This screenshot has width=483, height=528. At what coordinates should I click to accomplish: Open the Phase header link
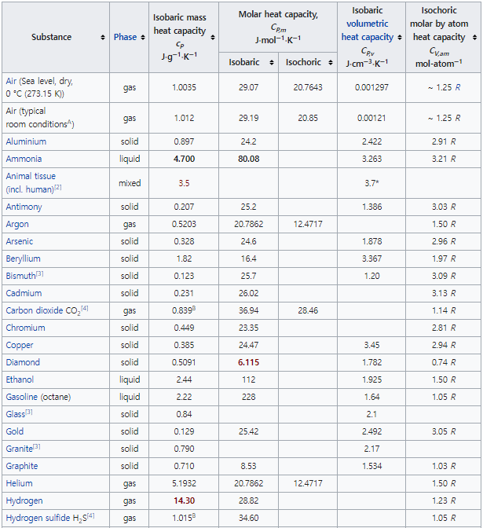tap(125, 37)
